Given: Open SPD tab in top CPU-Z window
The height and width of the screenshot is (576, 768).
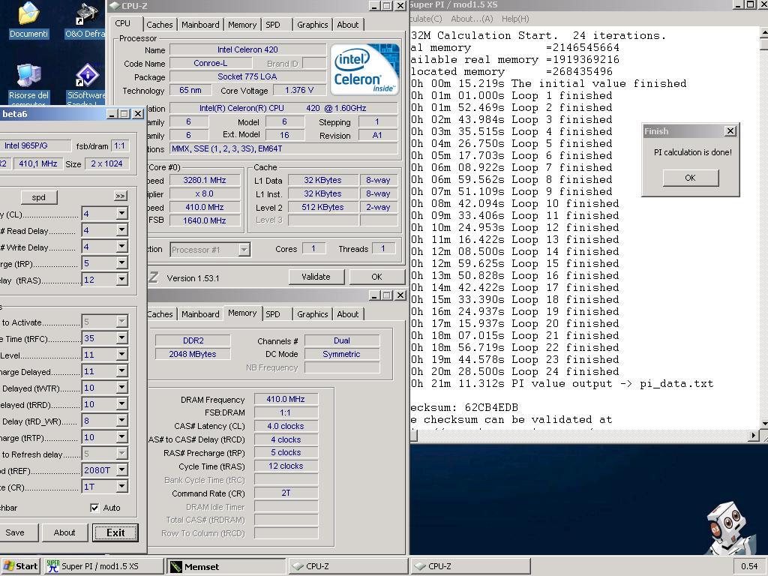Looking at the screenshot, I should (x=273, y=25).
